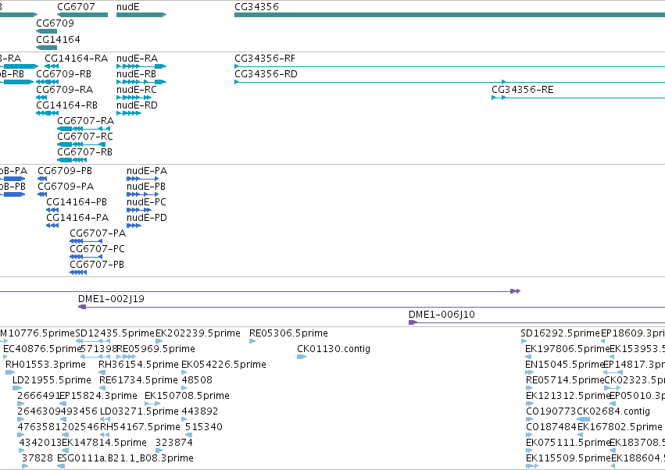The image size is (665, 470).
Task: Select the RH36154.5prime EST label
Action: (x=138, y=365)
